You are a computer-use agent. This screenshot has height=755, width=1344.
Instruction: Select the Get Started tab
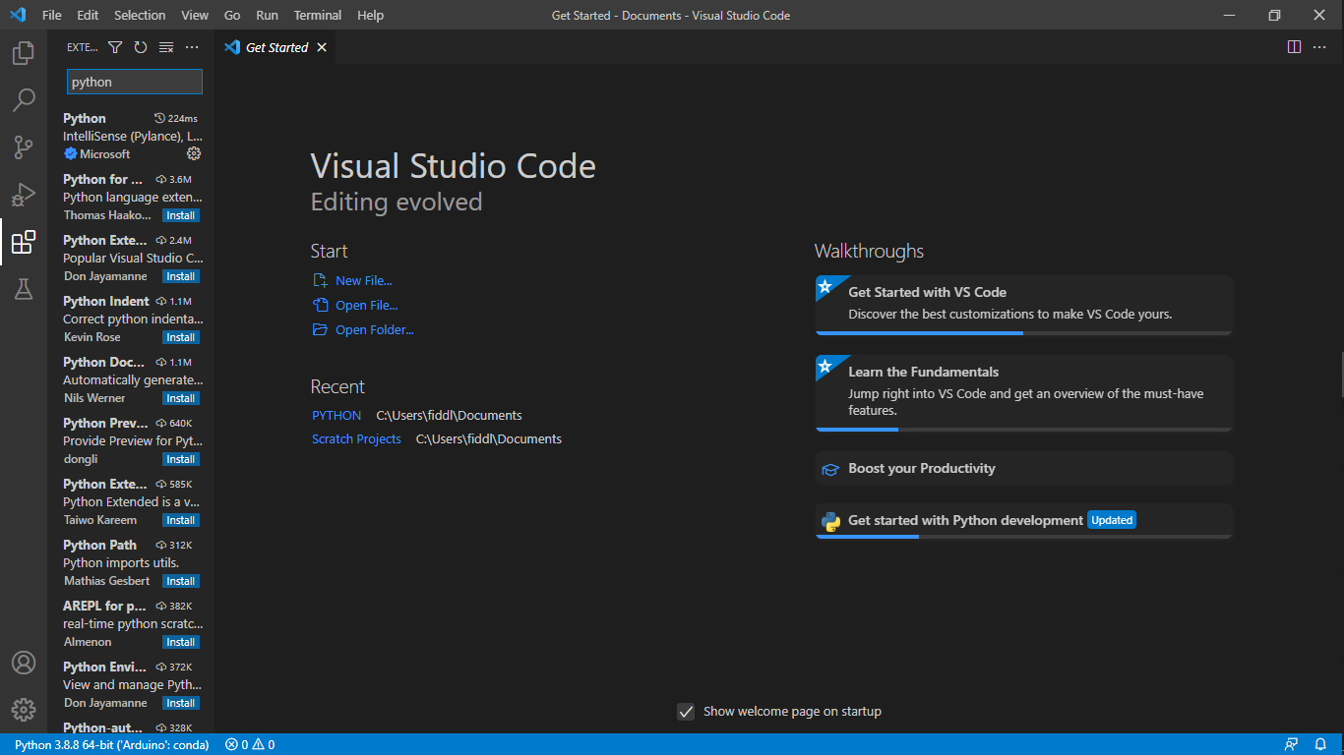point(276,47)
